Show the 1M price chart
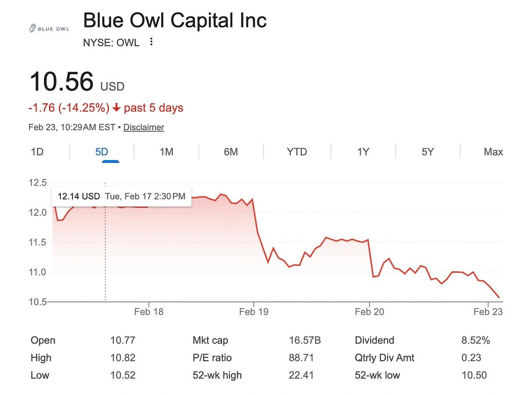The width and height of the screenshot is (514, 395). click(166, 152)
